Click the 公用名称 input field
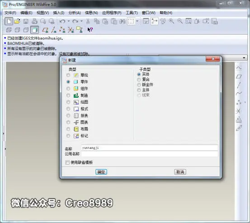Image resolution: width=250 pixels, height=223 pixels. 150,154
